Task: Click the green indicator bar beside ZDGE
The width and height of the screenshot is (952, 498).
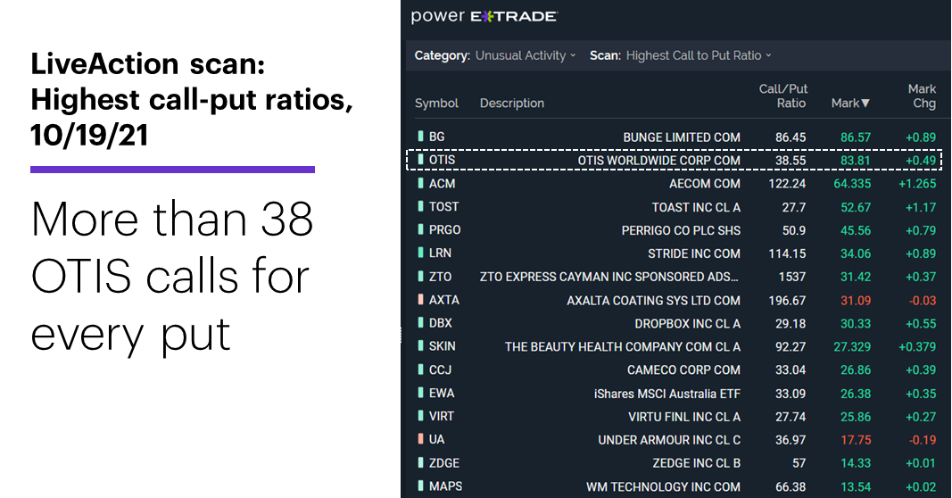Action: tap(420, 462)
